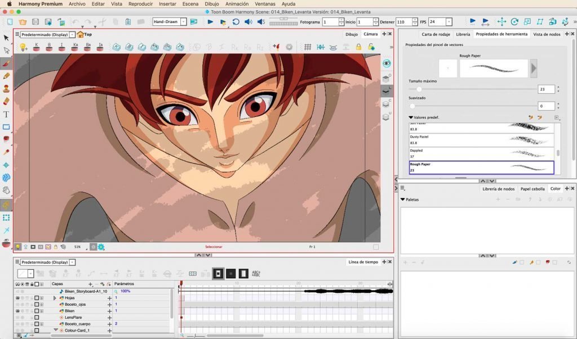Image resolution: width=577 pixels, height=339 pixels.
Task: Switch to the Papel cebolla tab
Action: (x=532, y=189)
